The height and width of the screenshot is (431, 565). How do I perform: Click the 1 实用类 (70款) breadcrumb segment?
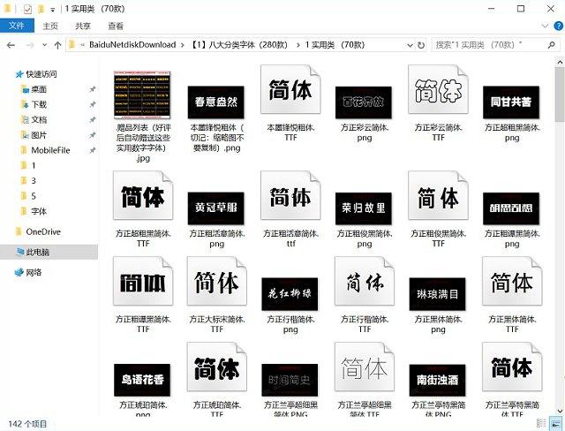[x=335, y=45]
